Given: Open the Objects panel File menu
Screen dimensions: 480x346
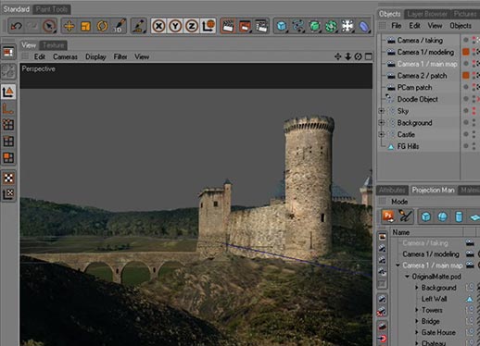Looking at the screenshot, I should (397, 26).
